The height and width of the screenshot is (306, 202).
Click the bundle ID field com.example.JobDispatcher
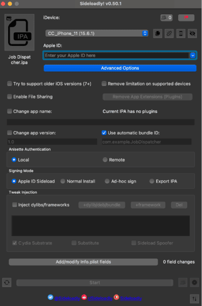[x=146, y=142]
